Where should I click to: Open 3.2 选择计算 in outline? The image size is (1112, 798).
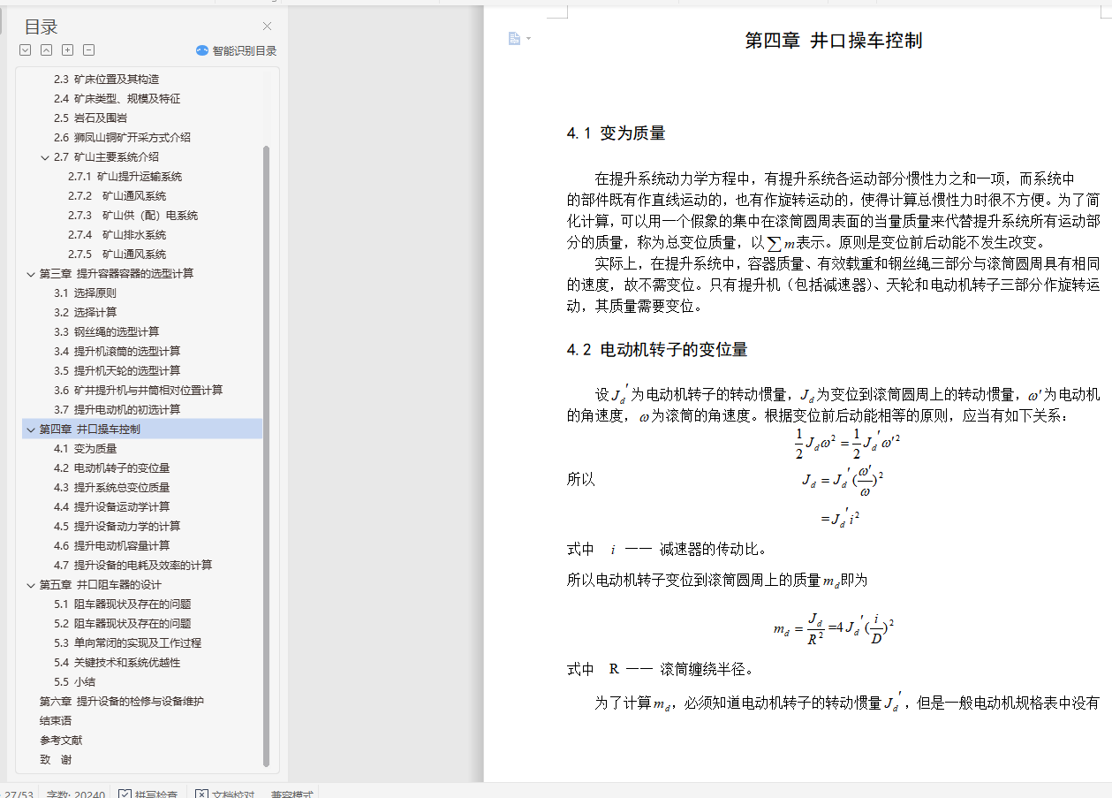(x=85, y=313)
